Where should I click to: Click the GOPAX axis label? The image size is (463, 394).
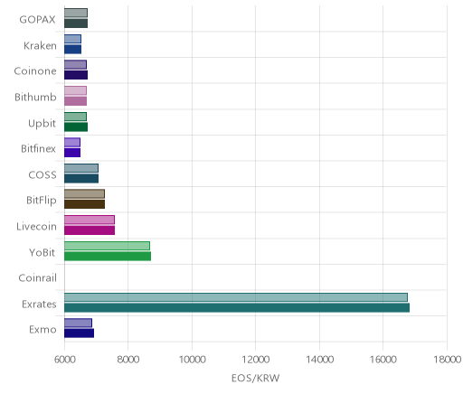pos(37,20)
